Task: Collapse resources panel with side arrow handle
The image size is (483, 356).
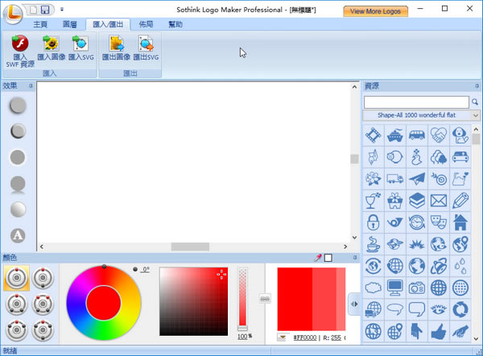Action: (354, 304)
